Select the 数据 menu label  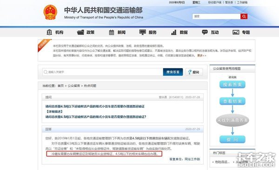click(x=184, y=33)
